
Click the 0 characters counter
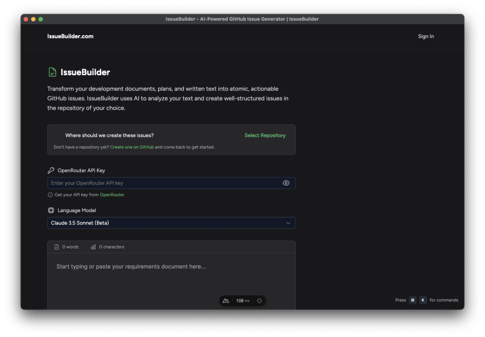pos(112,247)
